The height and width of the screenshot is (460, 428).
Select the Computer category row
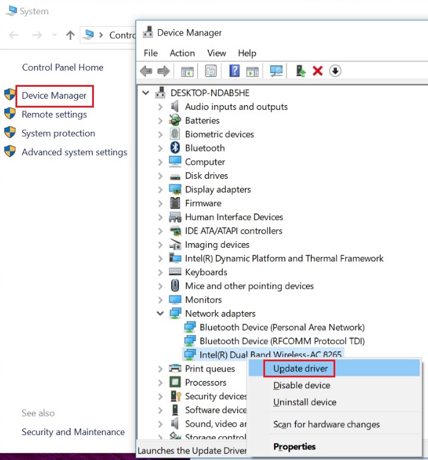[205, 162]
